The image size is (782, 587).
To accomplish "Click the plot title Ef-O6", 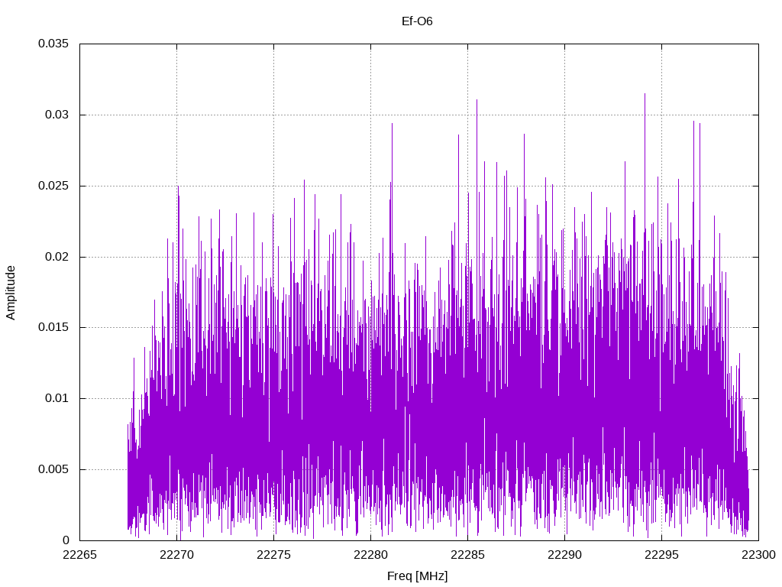I will [417, 21].
